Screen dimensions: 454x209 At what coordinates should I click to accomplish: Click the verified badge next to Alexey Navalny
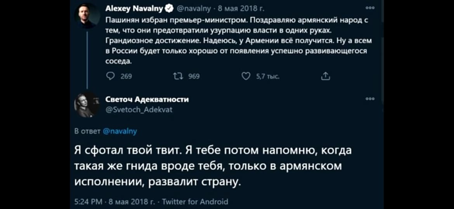click(x=169, y=7)
